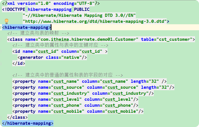Click the "-//Hibernate/Hibernate Mapping DTD 3.0//EN" string

click(x=79, y=15)
